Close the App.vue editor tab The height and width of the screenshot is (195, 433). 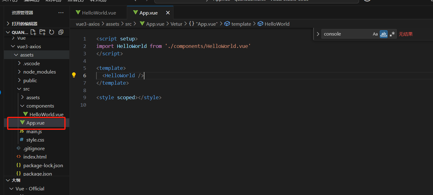[168, 13]
